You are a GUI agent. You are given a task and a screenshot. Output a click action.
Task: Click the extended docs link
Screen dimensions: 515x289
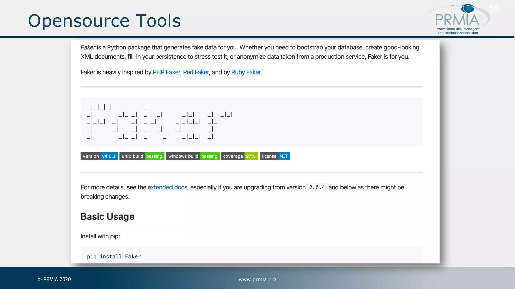click(167, 187)
